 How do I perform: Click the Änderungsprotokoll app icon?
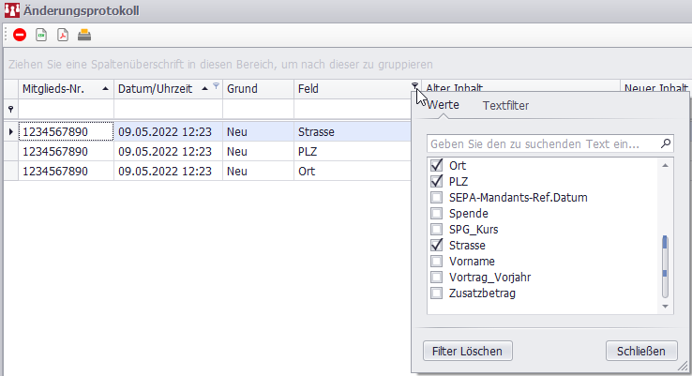pyautogui.click(x=11, y=9)
